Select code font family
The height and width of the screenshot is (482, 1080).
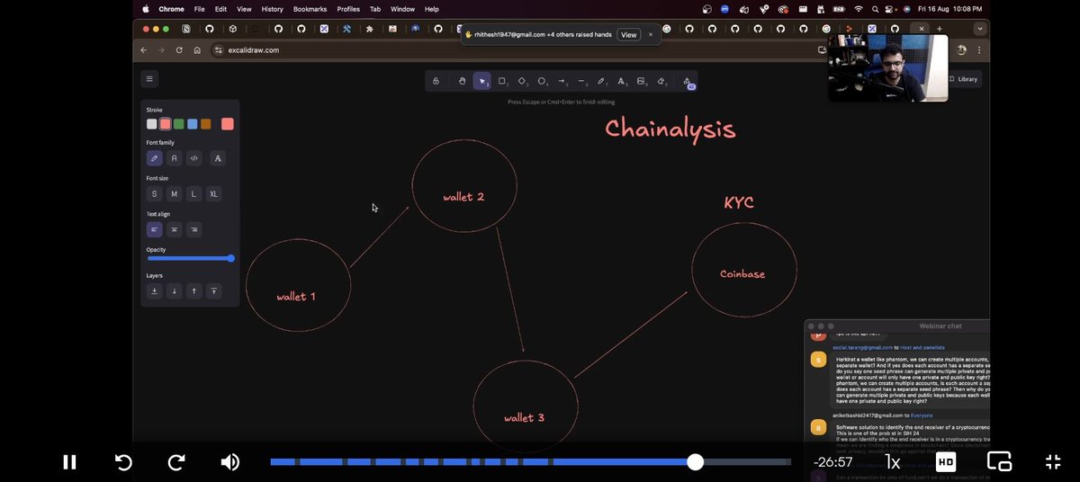click(x=194, y=158)
